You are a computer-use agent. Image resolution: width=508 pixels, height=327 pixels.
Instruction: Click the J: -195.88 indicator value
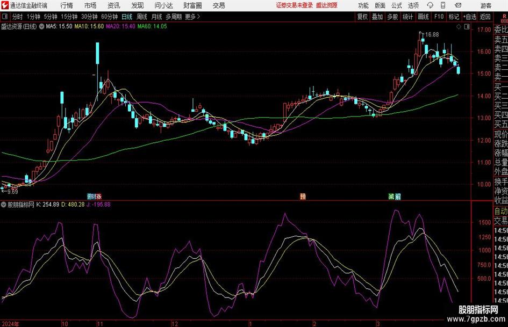[98, 205]
